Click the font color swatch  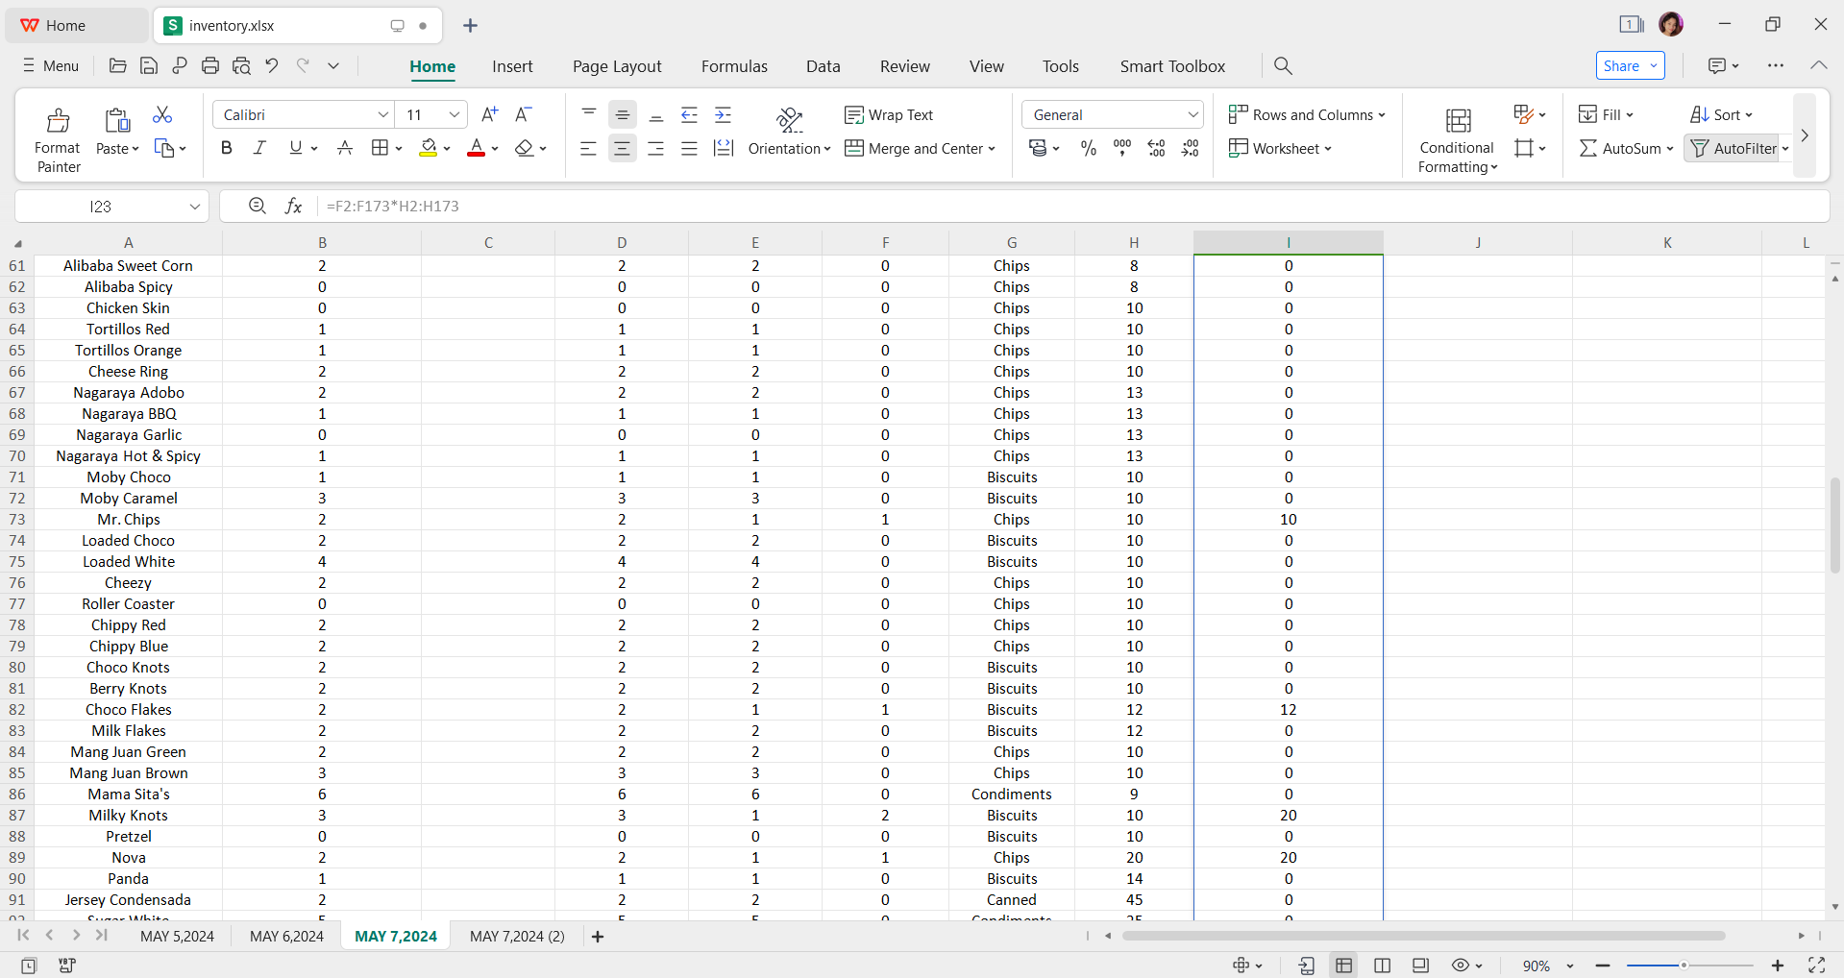[x=476, y=148]
